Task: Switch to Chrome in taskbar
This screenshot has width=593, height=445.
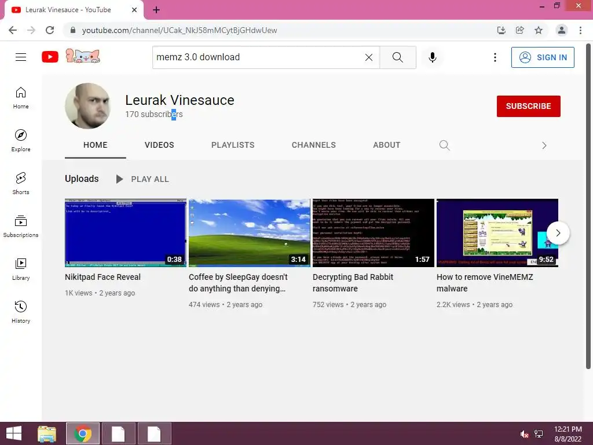Action: (x=83, y=433)
